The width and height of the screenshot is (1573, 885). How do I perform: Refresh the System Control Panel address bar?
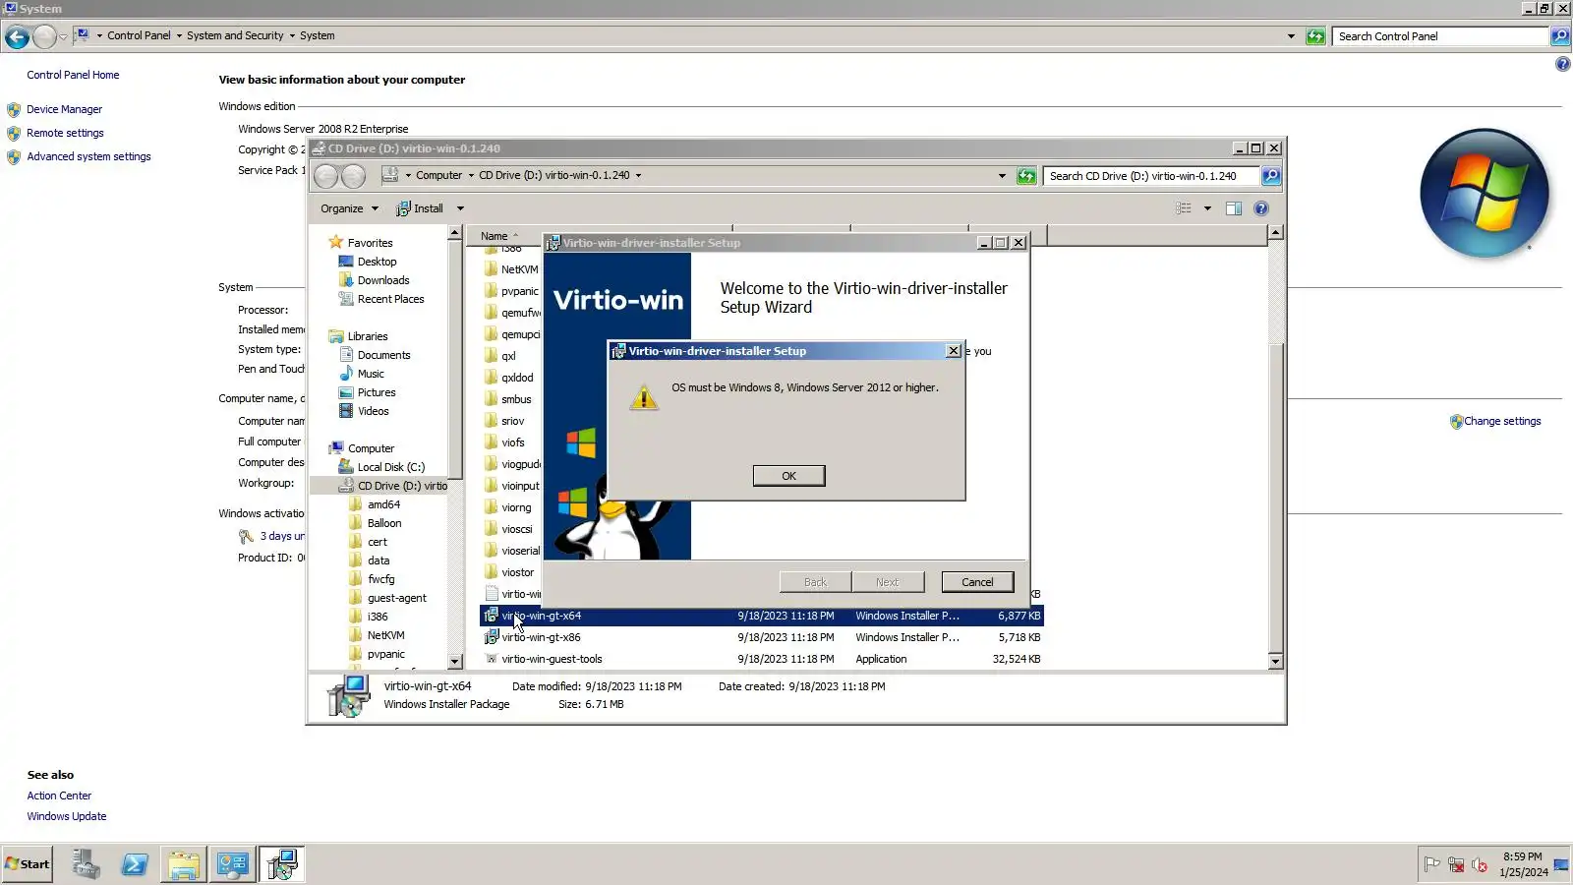[1315, 36]
